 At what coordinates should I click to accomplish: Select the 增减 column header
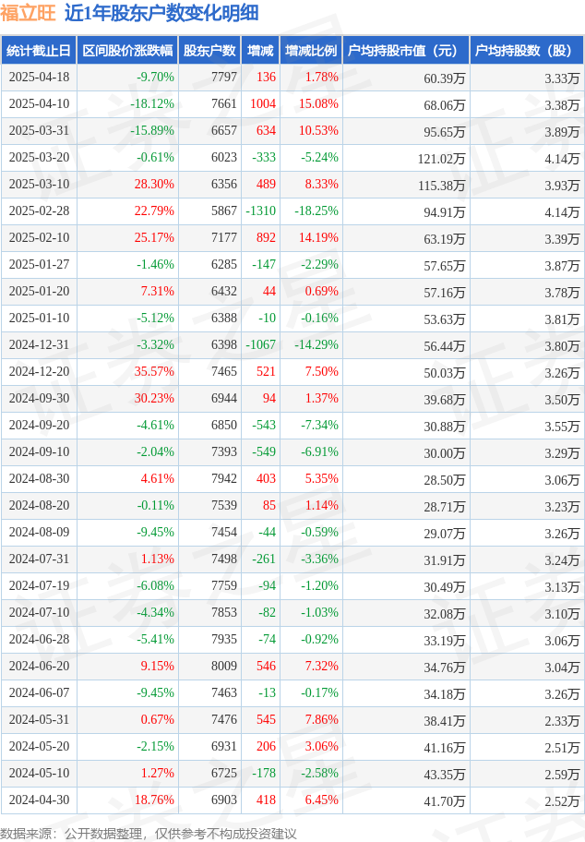coord(260,51)
